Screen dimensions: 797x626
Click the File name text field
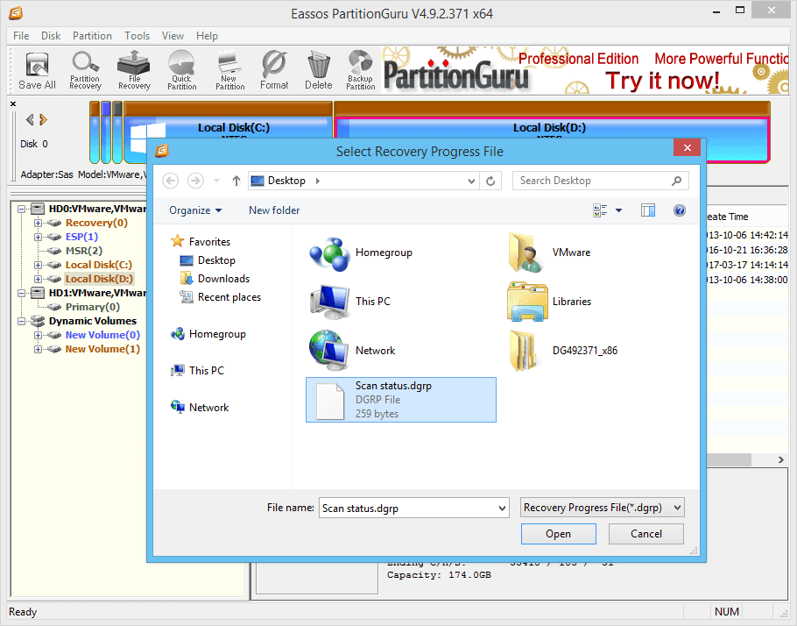point(413,508)
